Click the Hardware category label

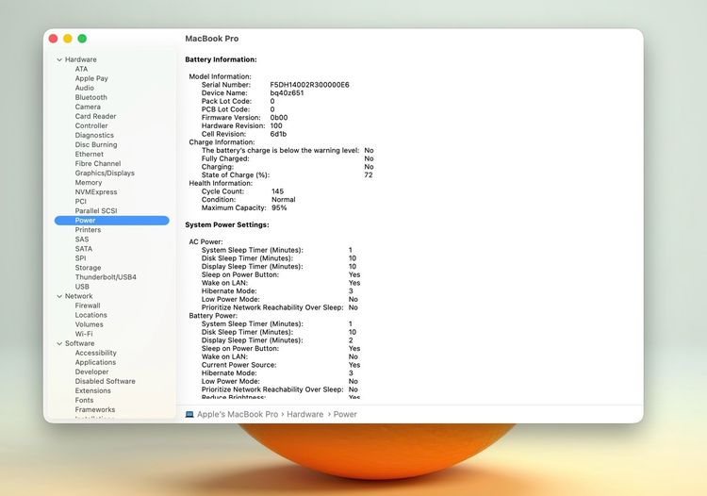click(81, 59)
